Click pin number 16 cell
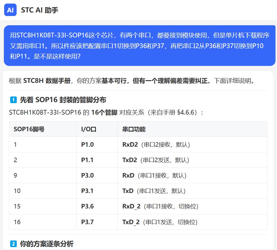Screen dimensions: 277x250 (x=43, y=222)
